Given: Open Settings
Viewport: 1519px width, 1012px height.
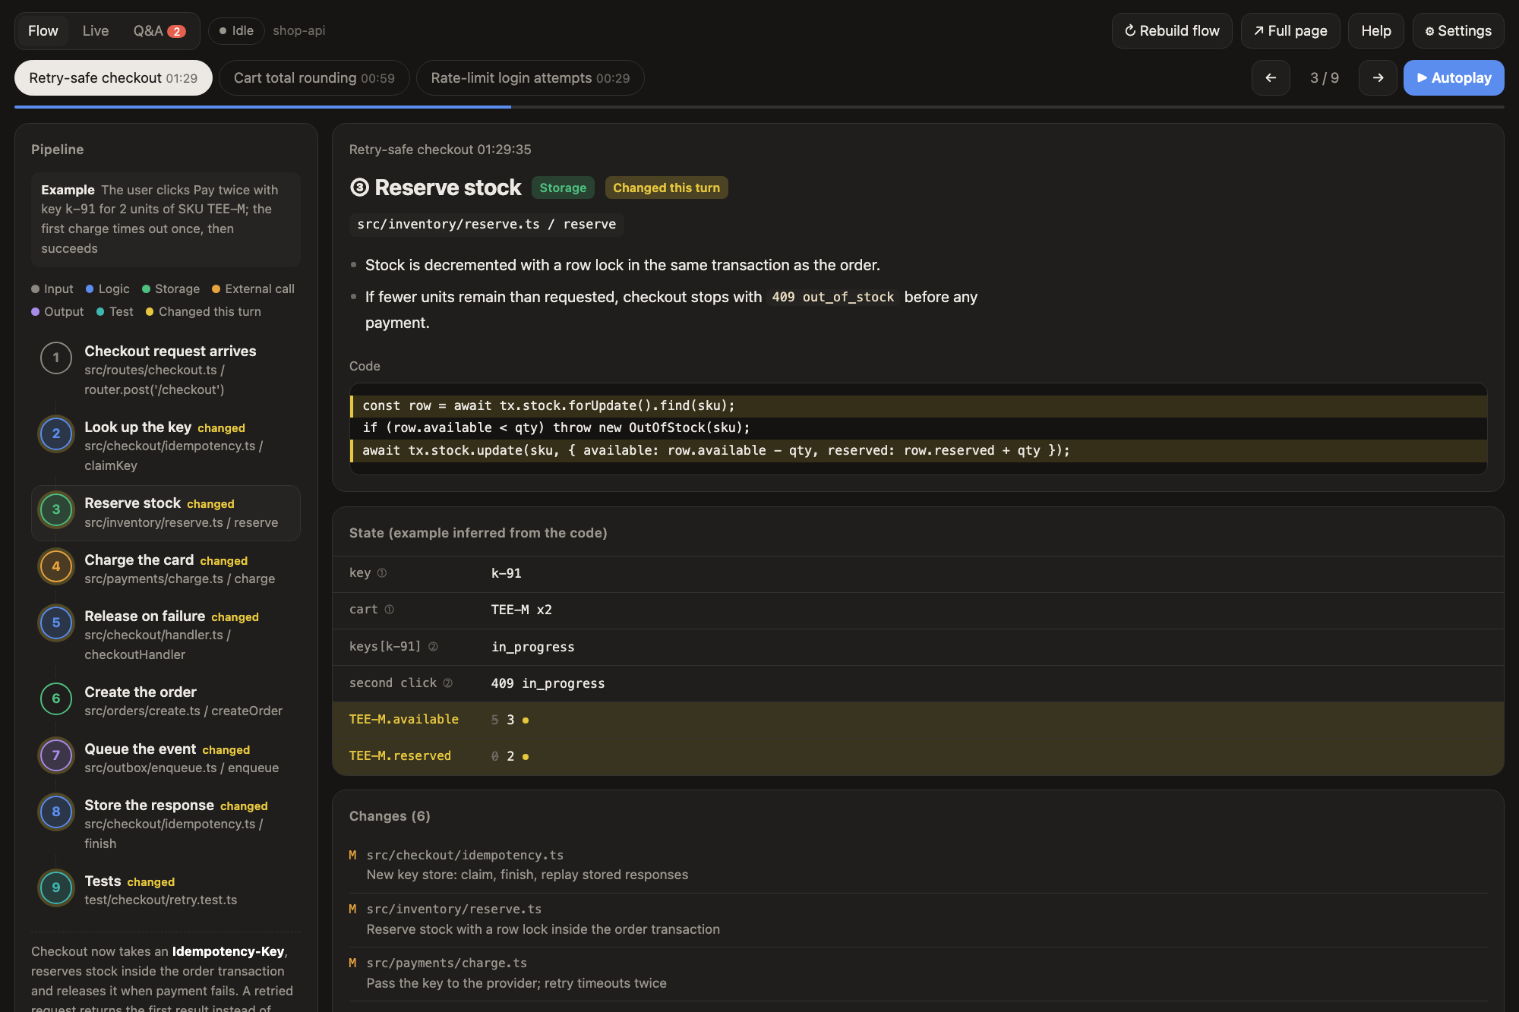Looking at the screenshot, I should (x=1458, y=31).
